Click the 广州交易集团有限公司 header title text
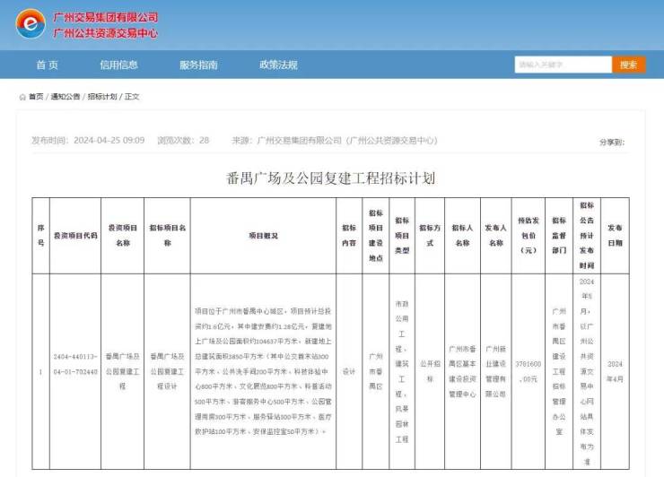This screenshot has width=664, height=477. click(106, 17)
